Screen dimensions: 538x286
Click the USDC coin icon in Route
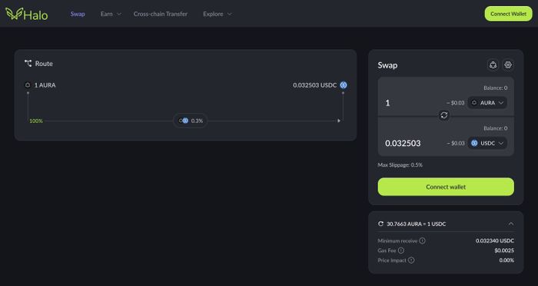344,85
